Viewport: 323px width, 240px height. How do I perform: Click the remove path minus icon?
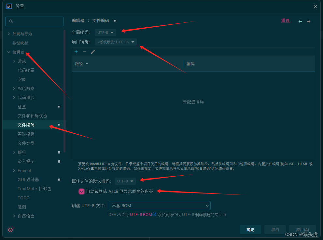[x=84, y=52]
